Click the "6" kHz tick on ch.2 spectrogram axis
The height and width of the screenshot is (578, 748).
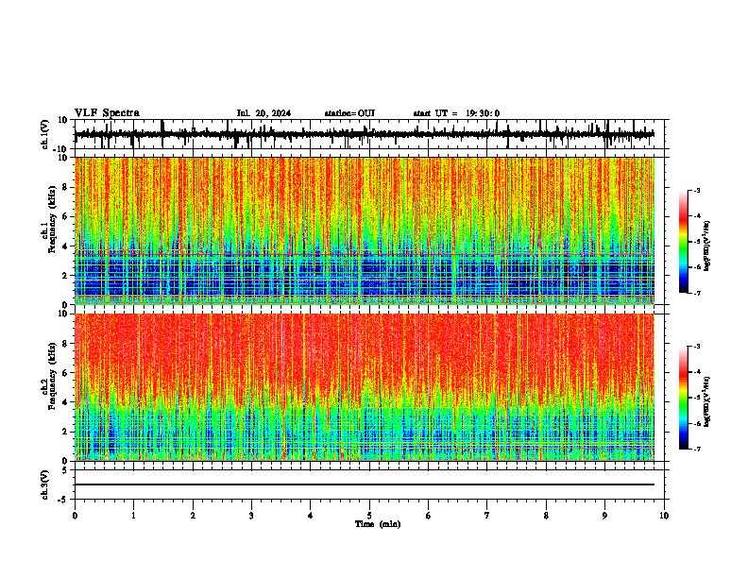65,373
